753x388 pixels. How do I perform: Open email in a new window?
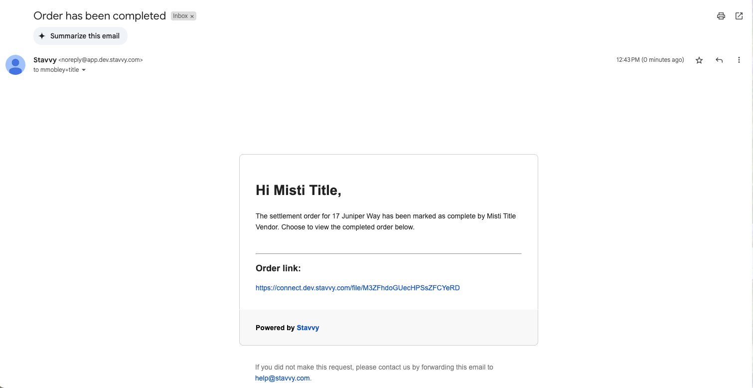click(739, 16)
